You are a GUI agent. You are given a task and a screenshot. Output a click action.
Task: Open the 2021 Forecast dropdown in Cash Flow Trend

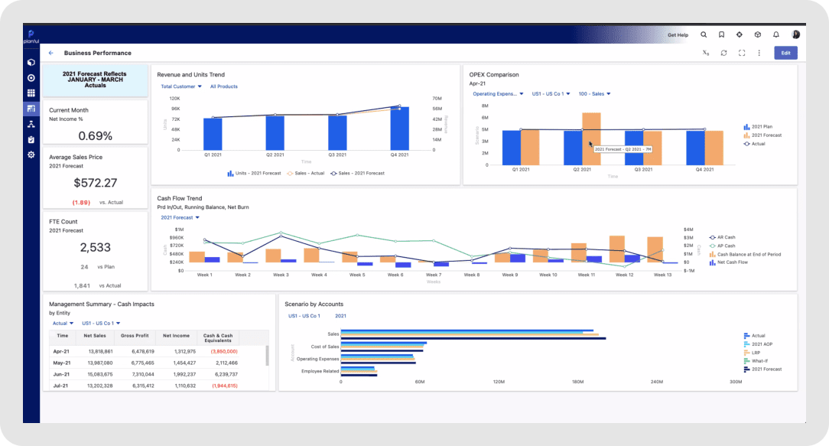[x=177, y=218]
